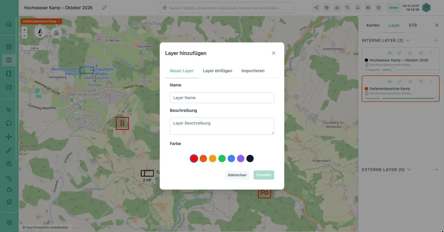Image resolution: width=444 pixels, height=232 pixels.
Task: Toggle the lock on Gefahrenbereiche Kamp layer
Action: click(399, 82)
